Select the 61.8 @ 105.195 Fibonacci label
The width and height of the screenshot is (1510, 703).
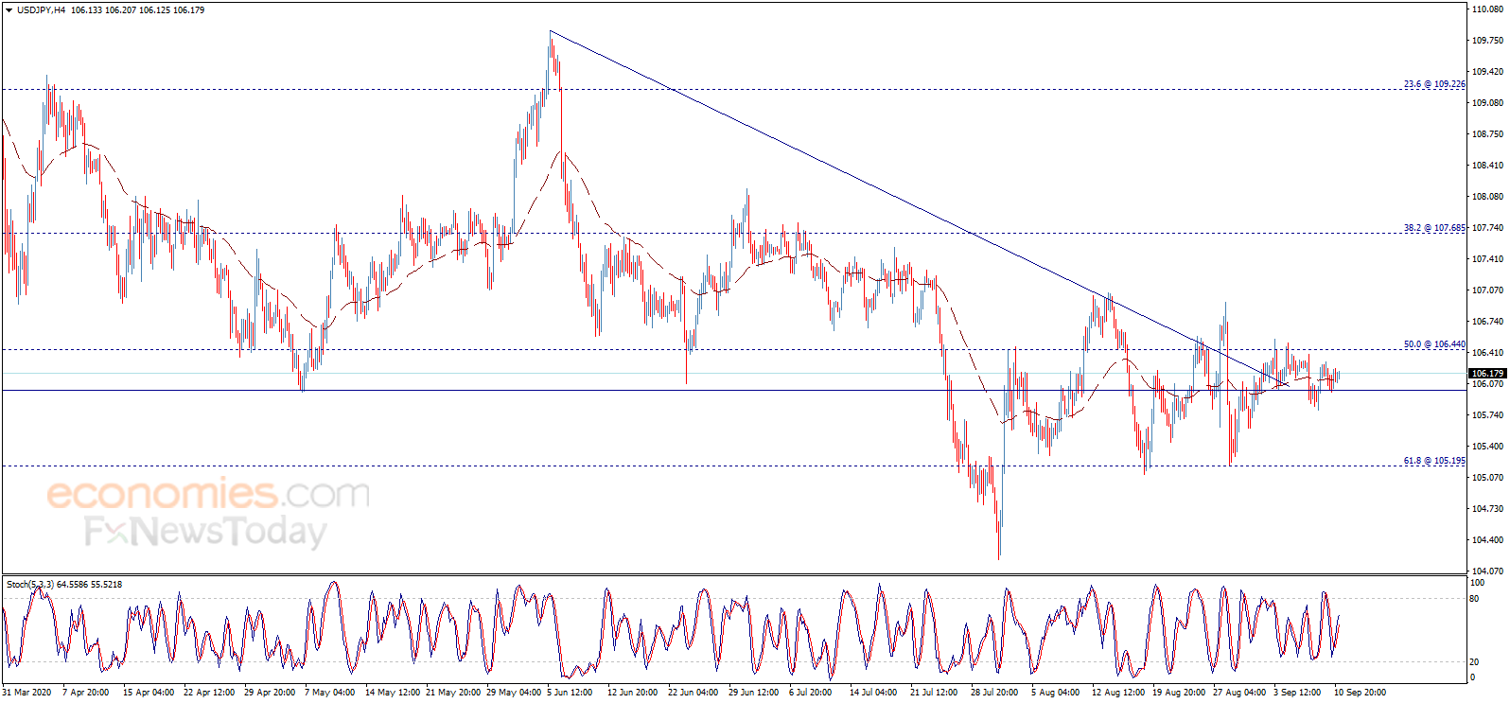(1434, 461)
